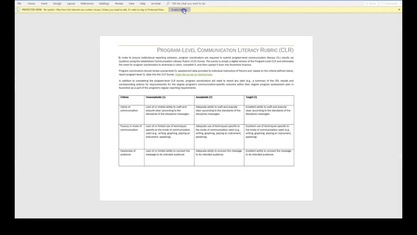This screenshot has width=417, height=235.
Task: Click the 'Adequate ability to connect the message' cell
Action: (x=219, y=157)
